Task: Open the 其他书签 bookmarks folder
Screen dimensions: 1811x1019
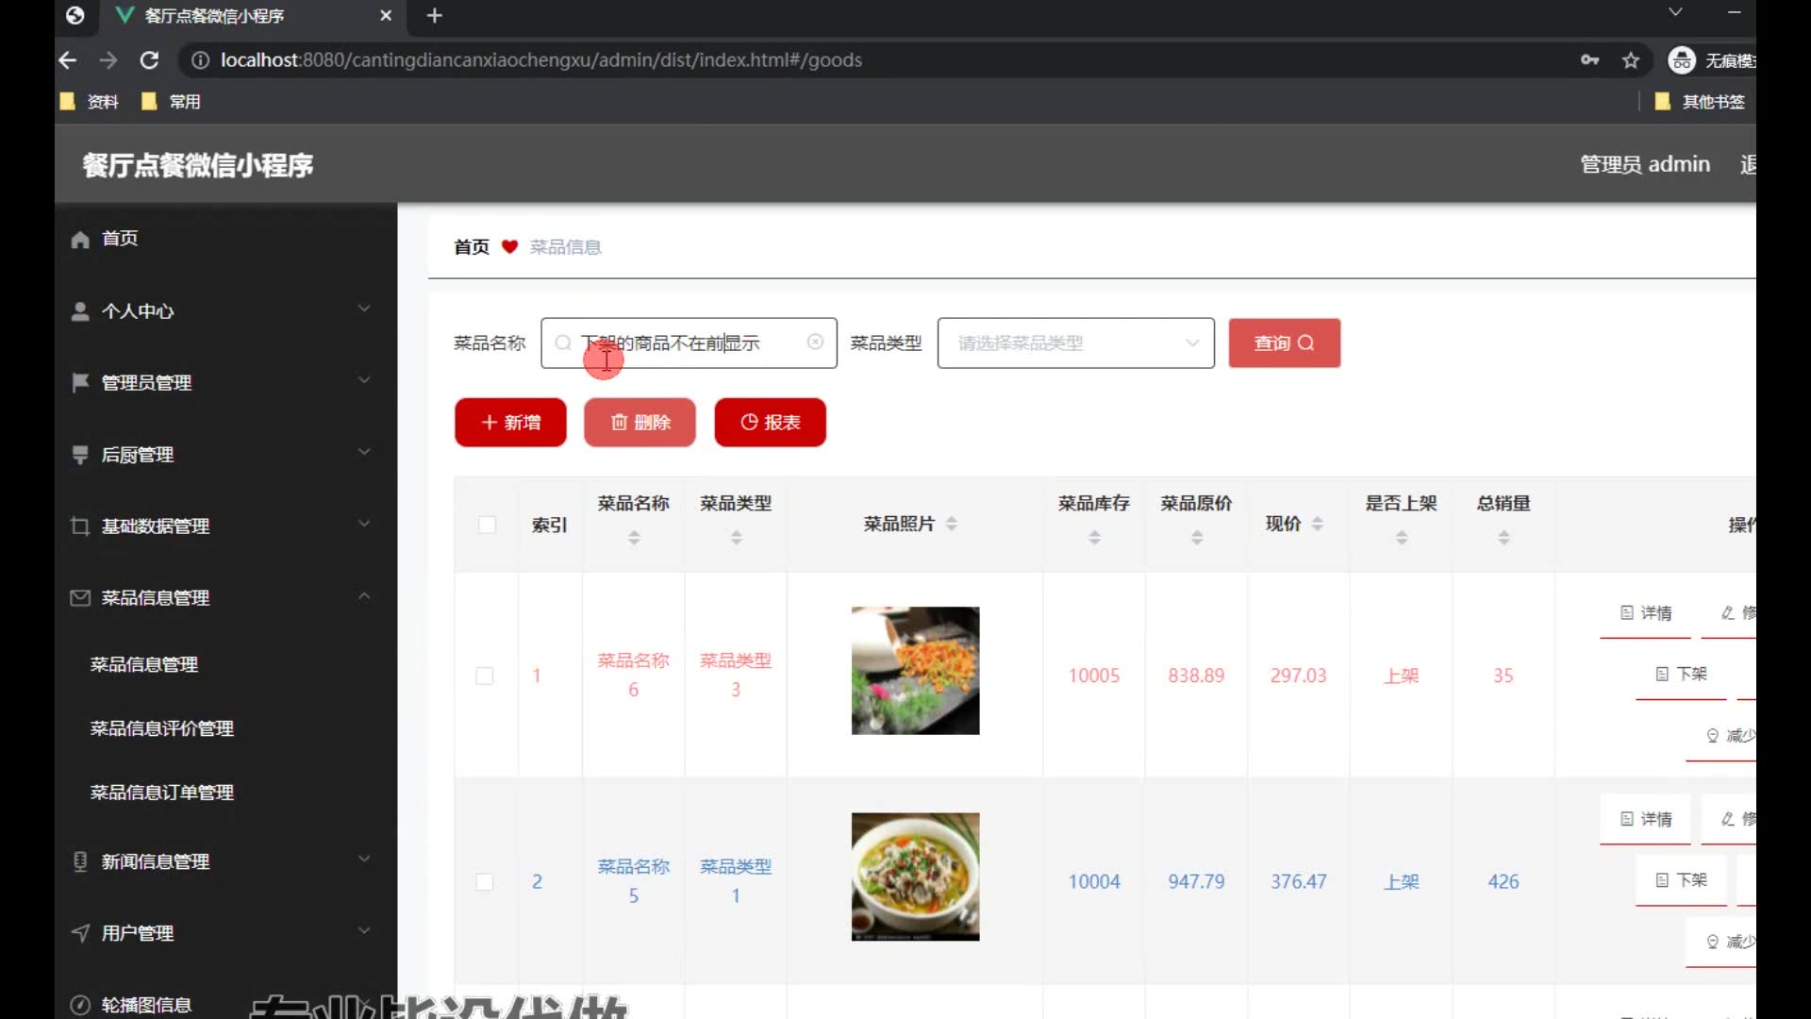Action: 1701,102
